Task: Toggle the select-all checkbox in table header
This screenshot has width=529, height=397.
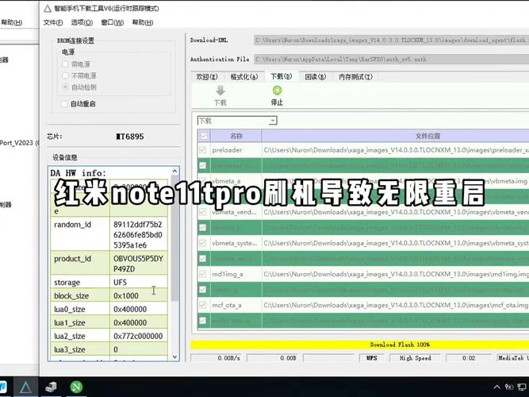Action: pos(204,136)
